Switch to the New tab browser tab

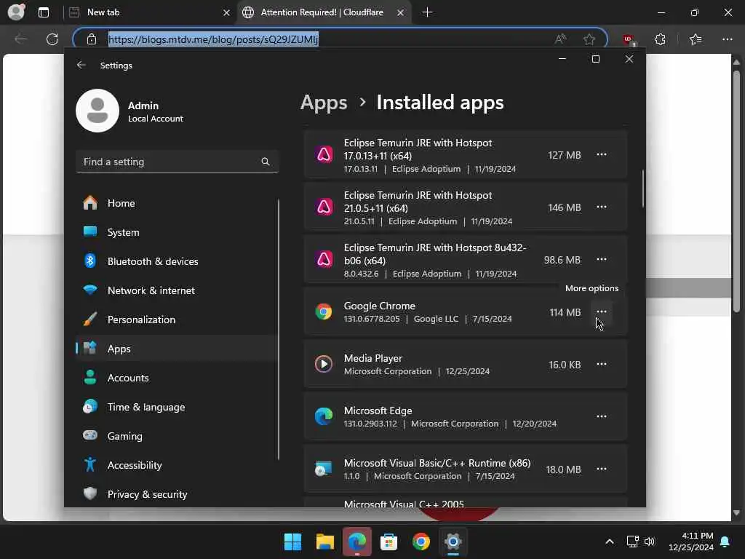click(x=150, y=12)
